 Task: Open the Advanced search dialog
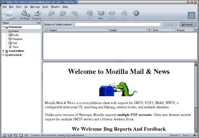tap(188, 24)
